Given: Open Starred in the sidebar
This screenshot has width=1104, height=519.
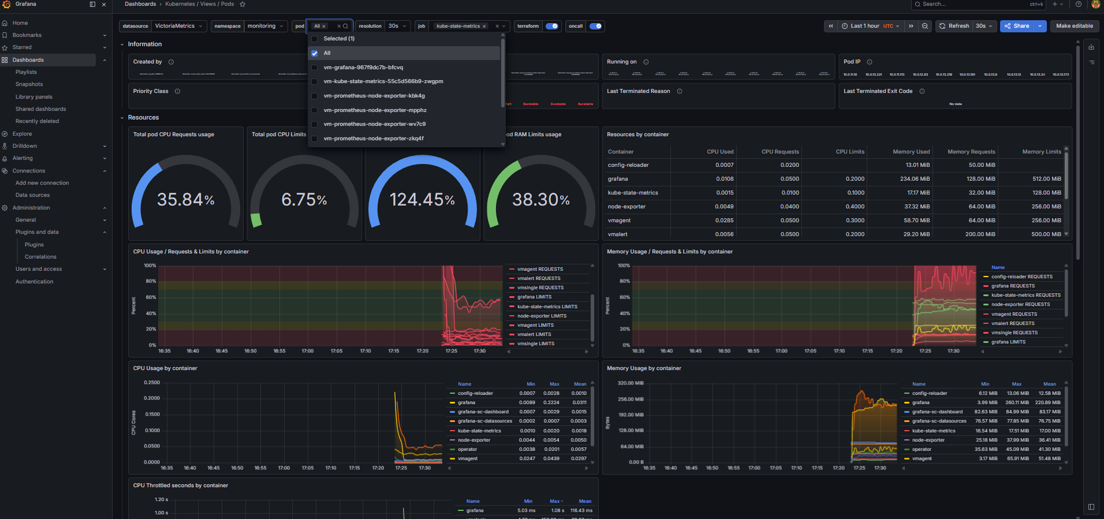Looking at the screenshot, I should pyautogui.click(x=22, y=47).
